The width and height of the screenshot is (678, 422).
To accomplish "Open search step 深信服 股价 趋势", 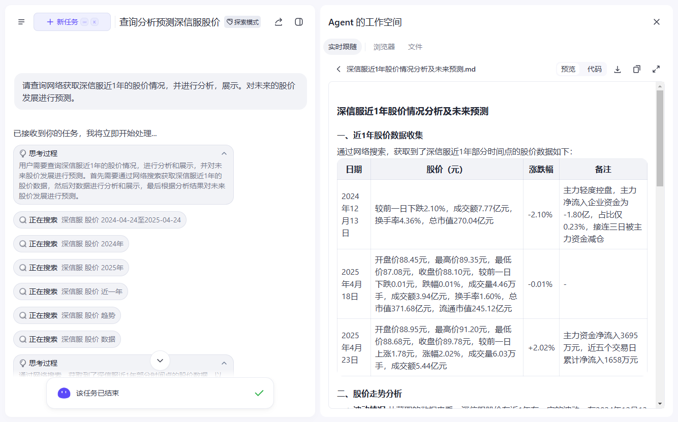I will coord(67,315).
